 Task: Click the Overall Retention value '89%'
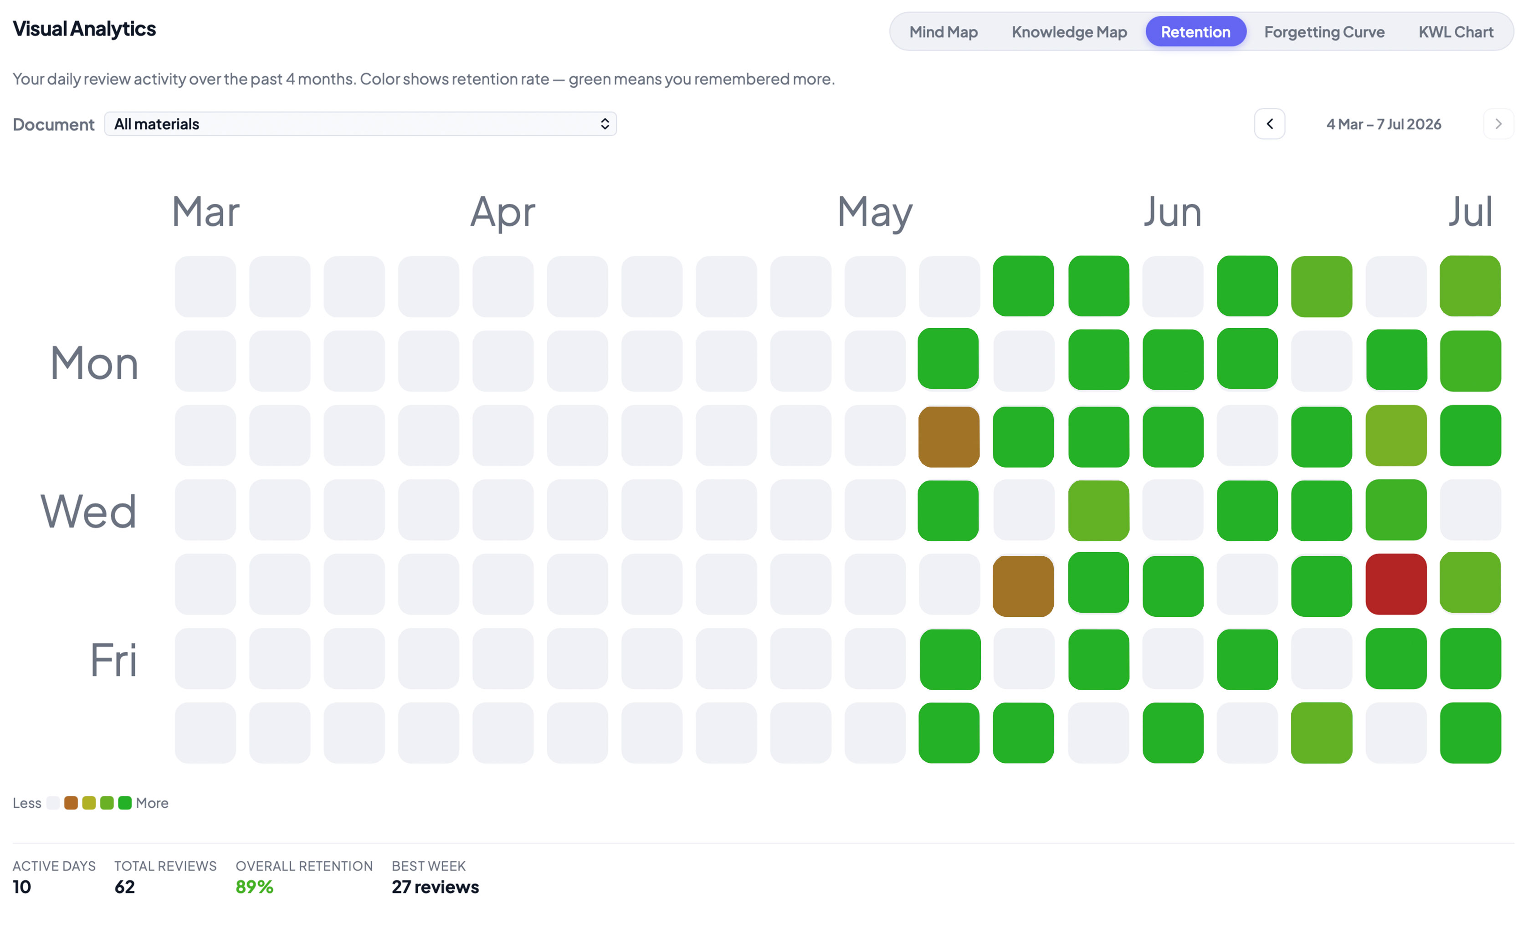254,887
